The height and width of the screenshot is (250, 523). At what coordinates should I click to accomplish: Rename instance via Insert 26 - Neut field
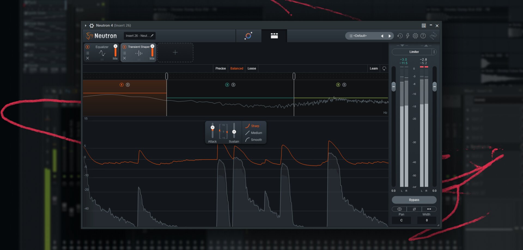(x=139, y=36)
